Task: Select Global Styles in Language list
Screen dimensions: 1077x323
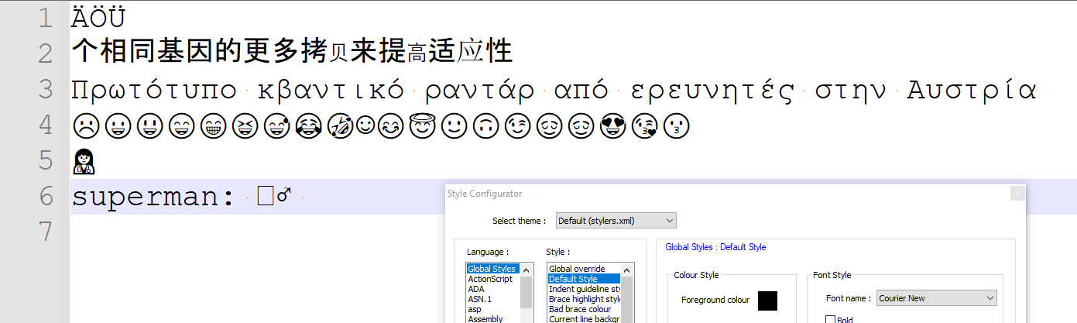Action: (x=492, y=269)
